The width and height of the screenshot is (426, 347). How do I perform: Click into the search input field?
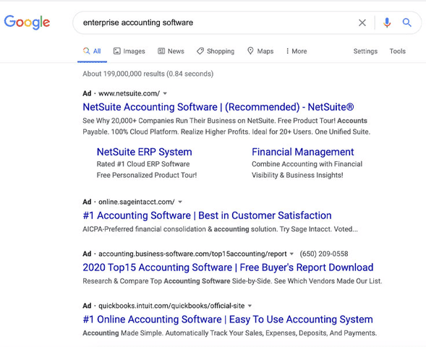[x=218, y=22]
